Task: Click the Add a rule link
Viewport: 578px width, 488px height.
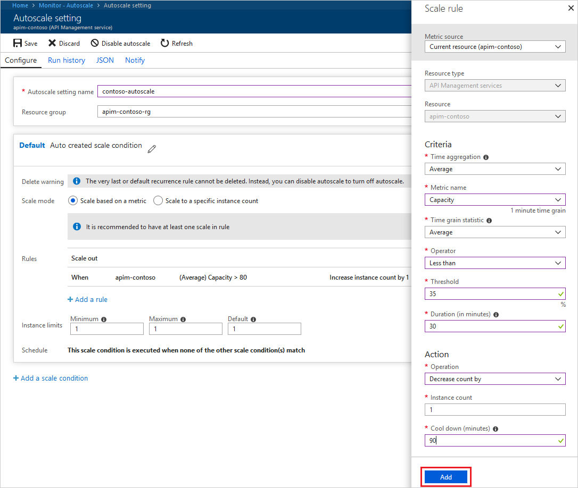Action: point(87,299)
